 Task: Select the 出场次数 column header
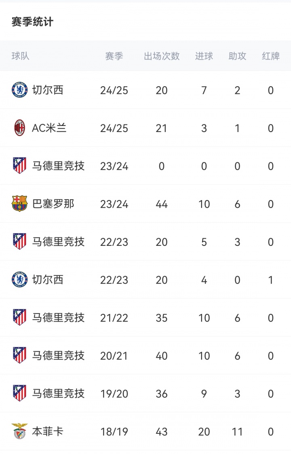point(162,56)
